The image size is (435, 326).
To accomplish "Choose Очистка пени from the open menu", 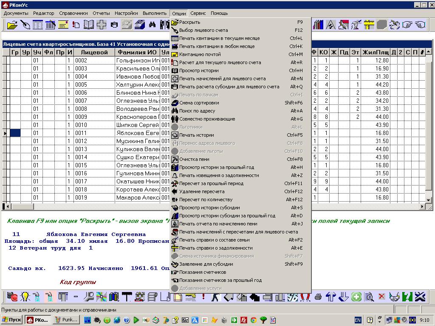I will pos(194,159).
